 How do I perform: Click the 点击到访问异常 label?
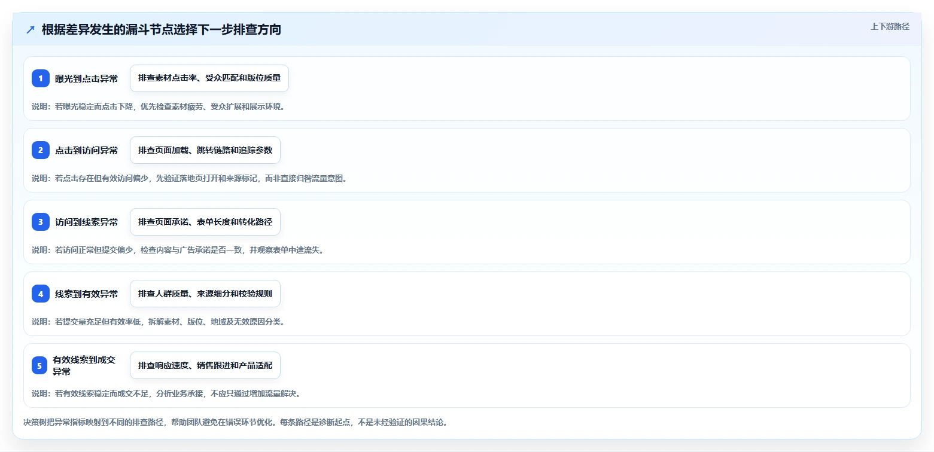tap(87, 151)
